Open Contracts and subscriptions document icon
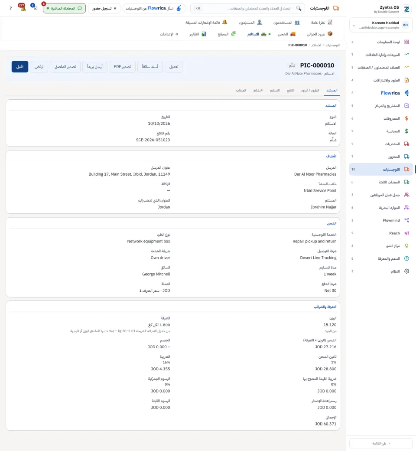 [x=406, y=80]
